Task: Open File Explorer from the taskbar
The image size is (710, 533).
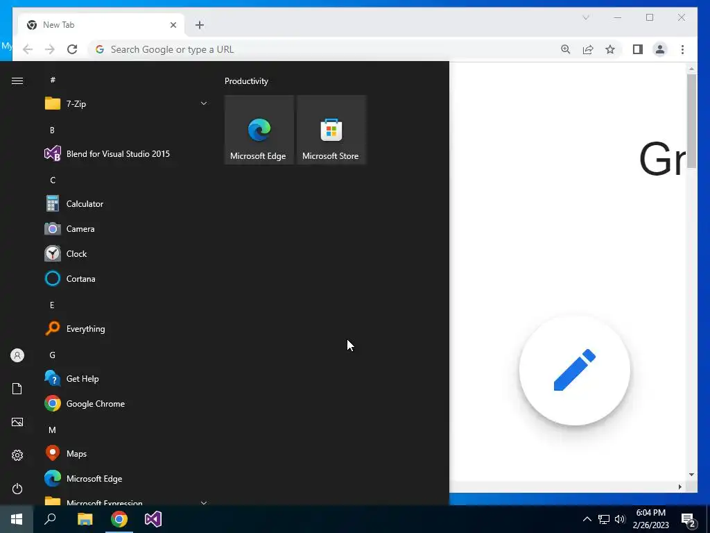Action: pos(85,519)
